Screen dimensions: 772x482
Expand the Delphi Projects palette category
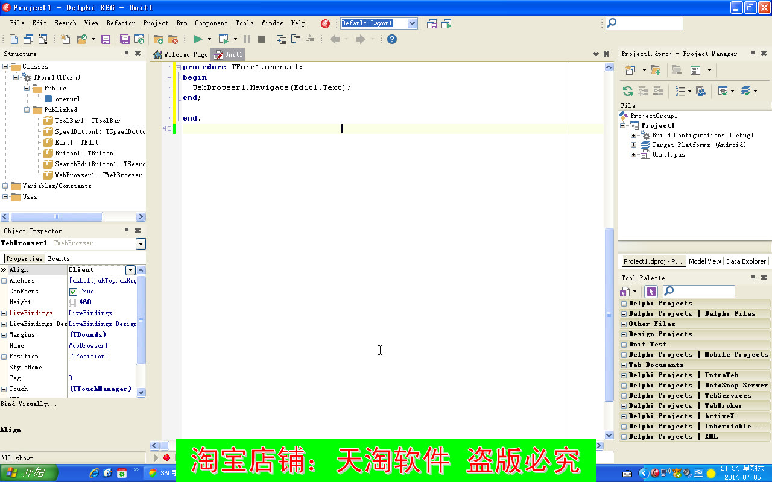point(624,304)
